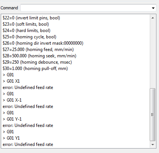Open the Command history dropdown arrow
Screen dimensions: 159x153
click(x=153, y=8)
